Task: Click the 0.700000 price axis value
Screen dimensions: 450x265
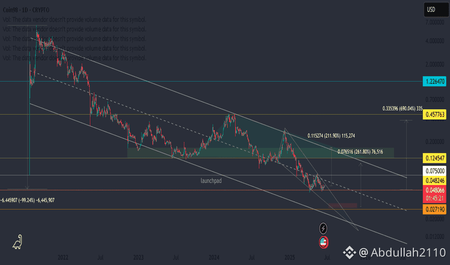Action: (435, 100)
